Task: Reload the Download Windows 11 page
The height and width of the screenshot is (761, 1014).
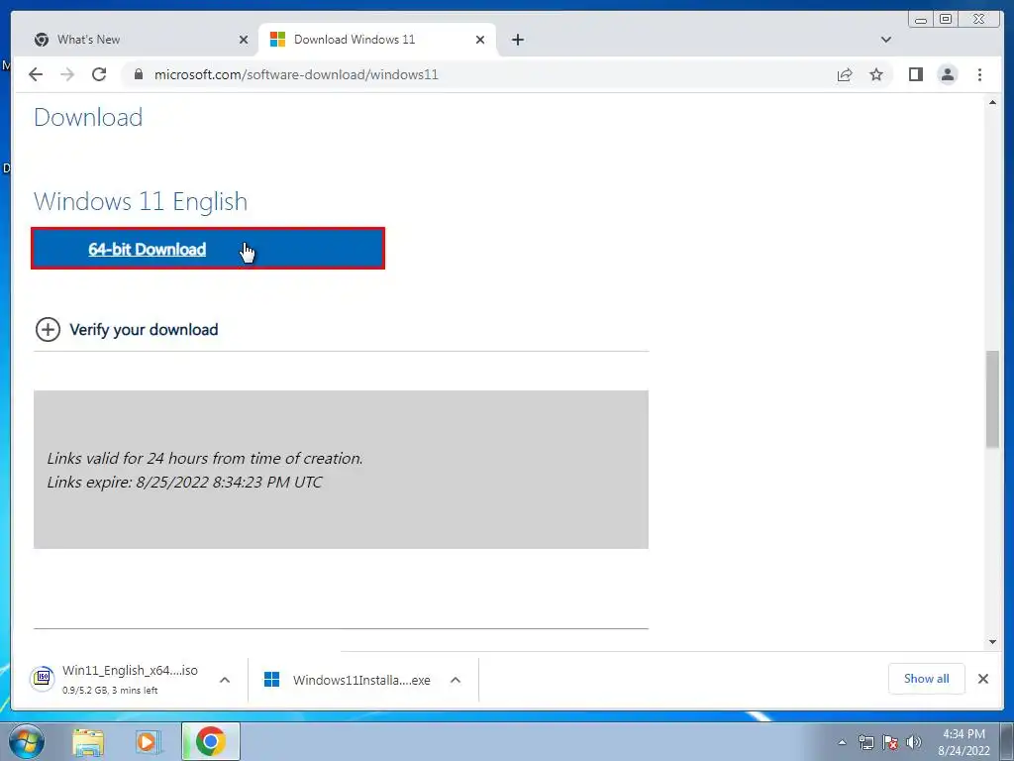Action: (x=99, y=74)
